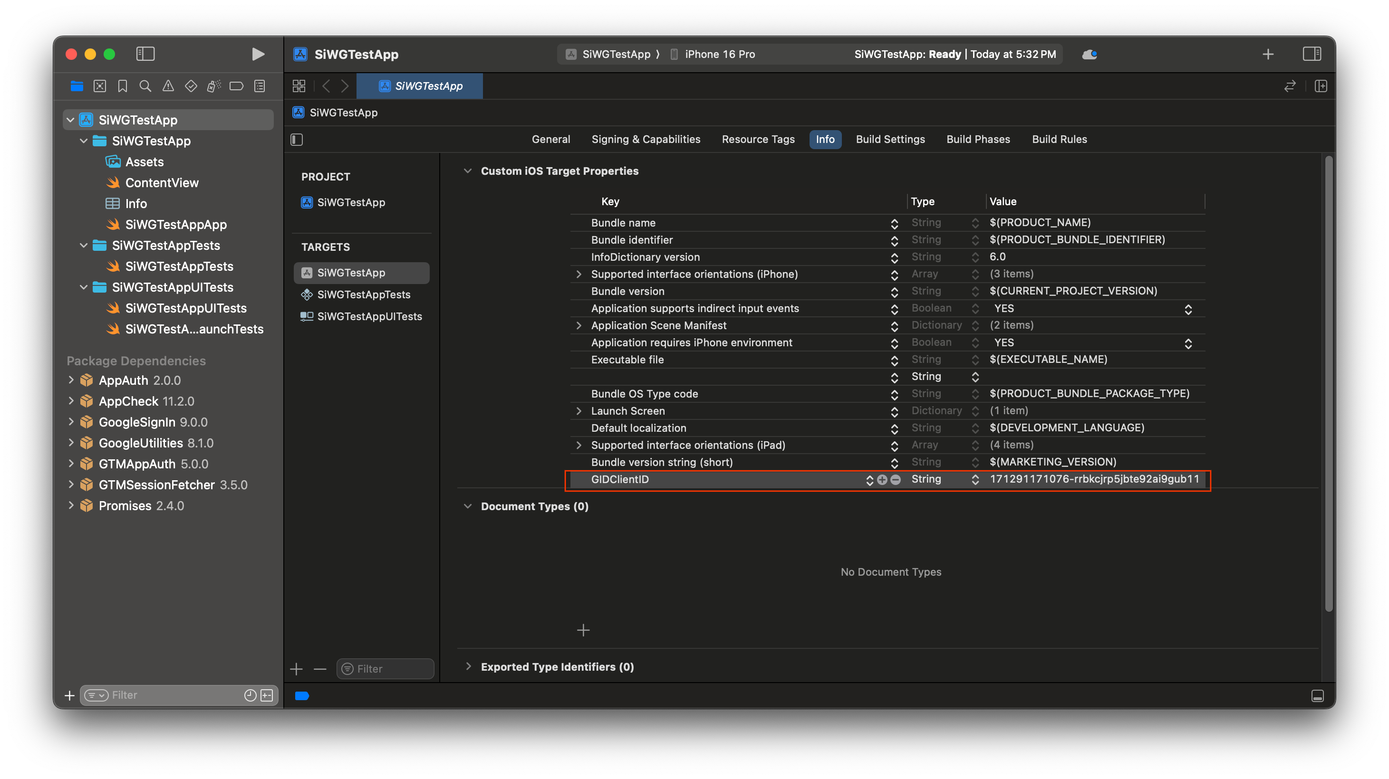Click the add editor split icon
The height and width of the screenshot is (779, 1389).
(1321, 86)
